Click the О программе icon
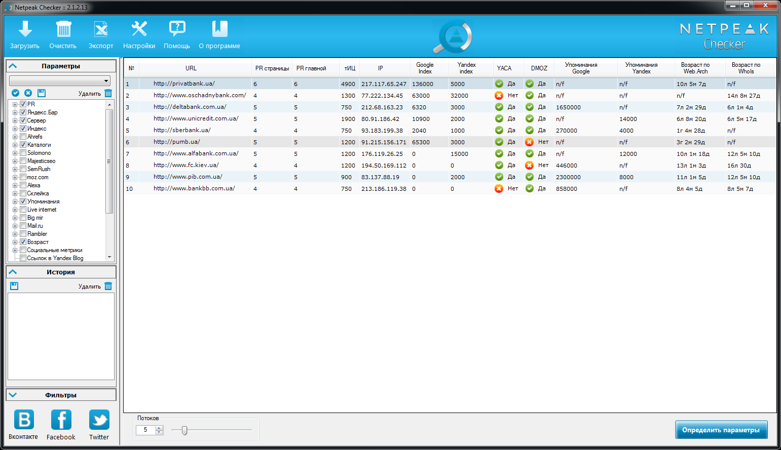This screenshot has width=781, height=450. (x=219, y=29)
